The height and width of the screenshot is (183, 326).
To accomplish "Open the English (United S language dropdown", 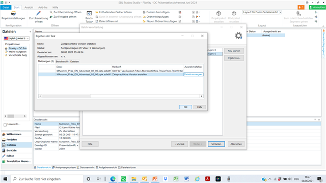I will click(x=16, y=39).
